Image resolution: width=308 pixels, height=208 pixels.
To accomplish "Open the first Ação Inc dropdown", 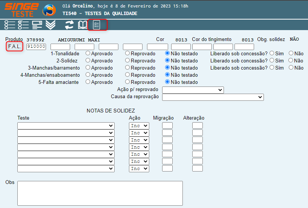I will [x=139, y=126].
